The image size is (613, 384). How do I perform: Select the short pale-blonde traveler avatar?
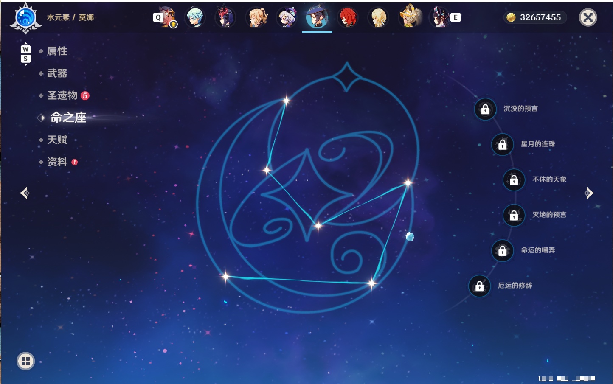(x=378, y=17)
